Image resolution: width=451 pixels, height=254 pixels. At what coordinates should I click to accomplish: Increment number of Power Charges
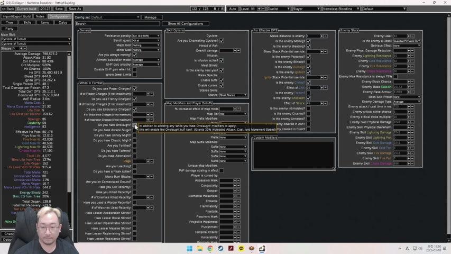coord(148,94)
